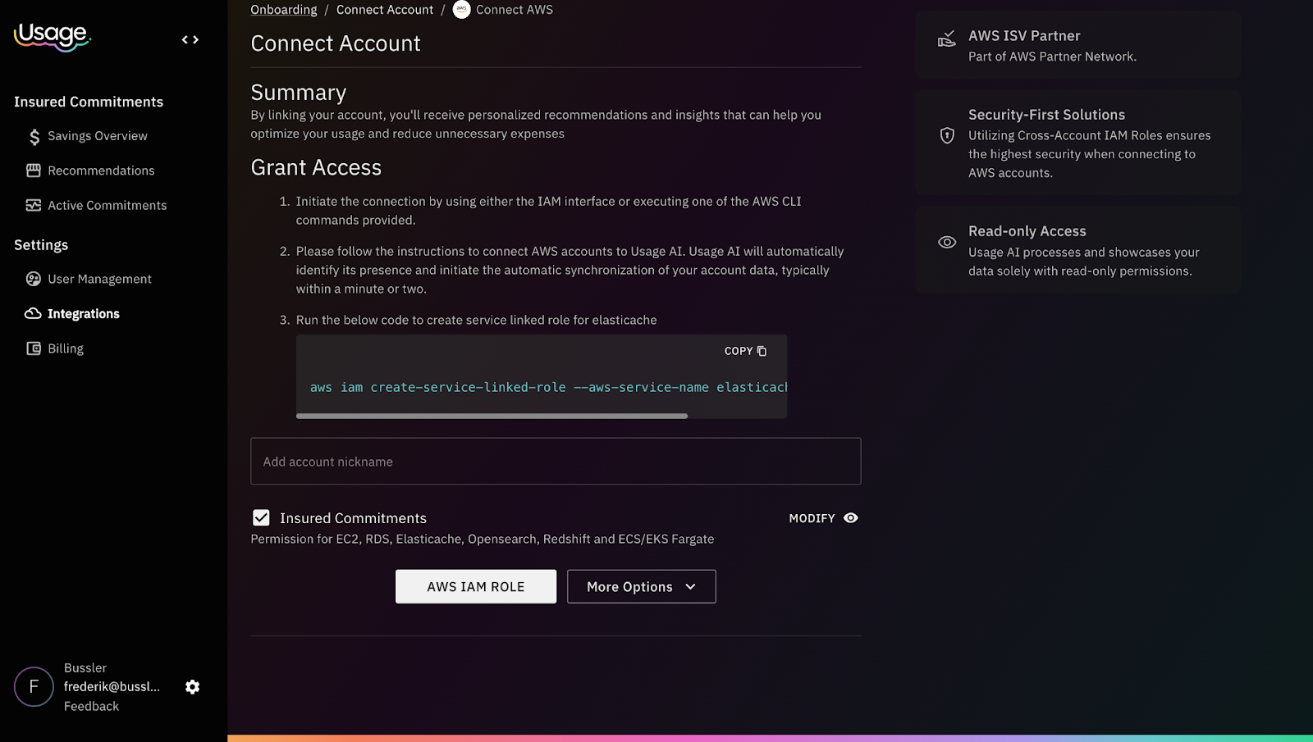Expand the More Options dropdown
This screenshot has width=1313, height=742.
[642, 587]
